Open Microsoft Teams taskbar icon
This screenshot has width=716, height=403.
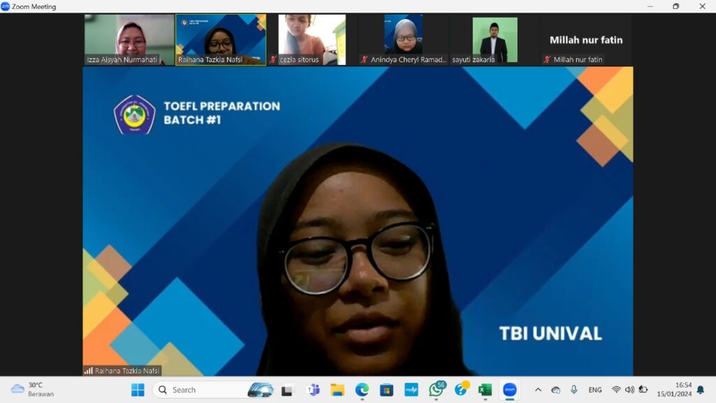[x=313, y=390]
